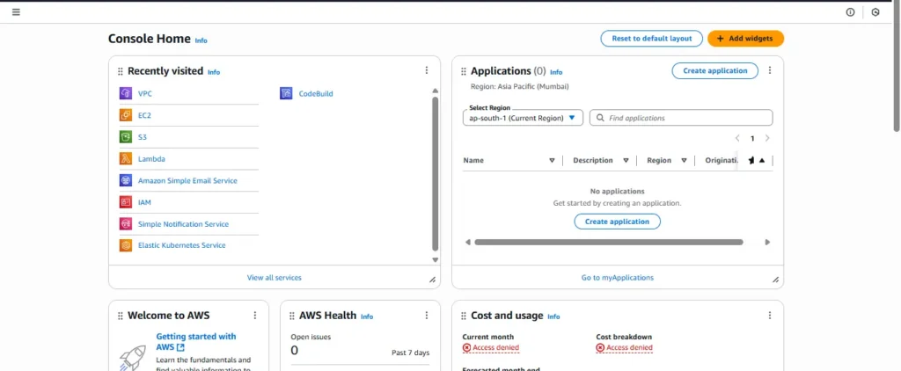The width and height of the screenshot is (901, 371).
Task: Click the IAM service icon
Action: click(x=126, y=202)
